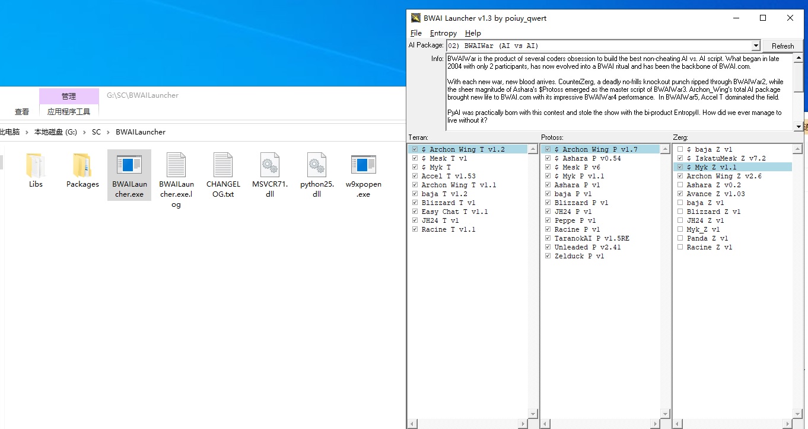The height and width of the screenshot is (429, 808).
Task: Click the Info box scroll-down arrow
Action: [799, 126]
